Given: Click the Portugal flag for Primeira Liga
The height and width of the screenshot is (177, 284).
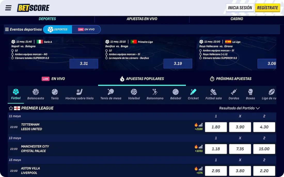Looking at the screenshot, I should tap(134, 42).
